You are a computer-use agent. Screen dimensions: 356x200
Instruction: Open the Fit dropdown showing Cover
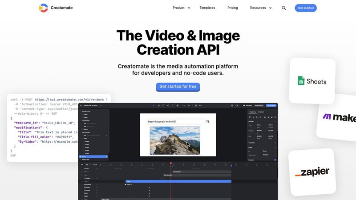pos(269,151)
